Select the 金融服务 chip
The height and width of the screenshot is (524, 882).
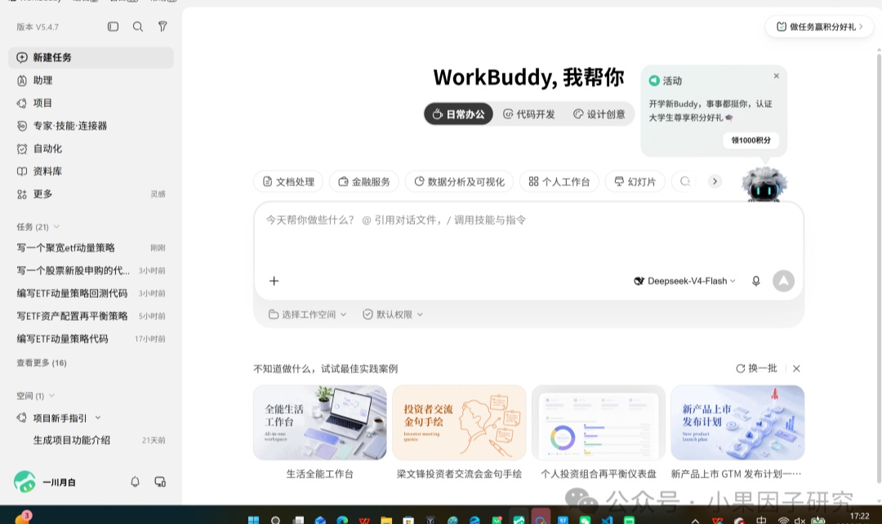click(x=364, y=181)
